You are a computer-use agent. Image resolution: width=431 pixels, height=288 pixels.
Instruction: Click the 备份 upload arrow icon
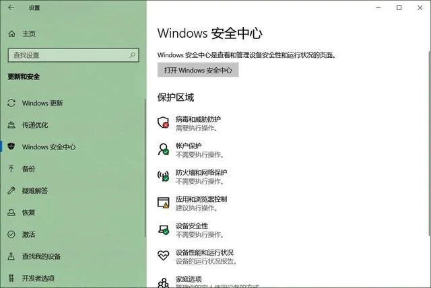11,168
